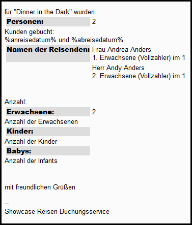Click the Personen label cell
Image resolution: width=192 pixels, height=225 pixels.
pos(48,22)
